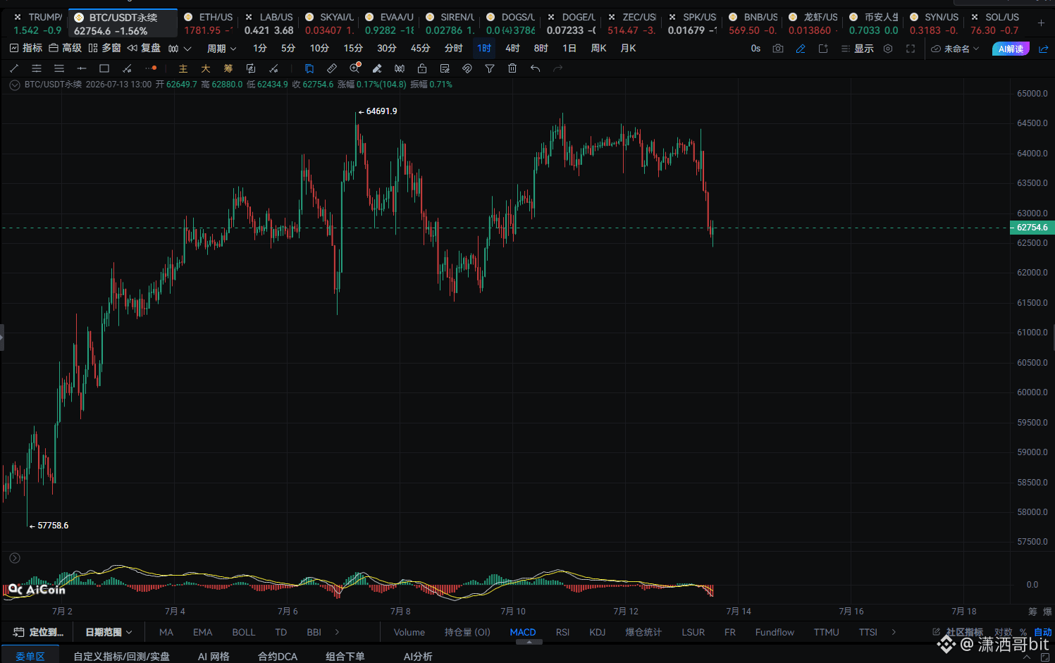The image size is (1055, 663).
Task: Open the 委单区 order area tab
Action: pos(30,656)
